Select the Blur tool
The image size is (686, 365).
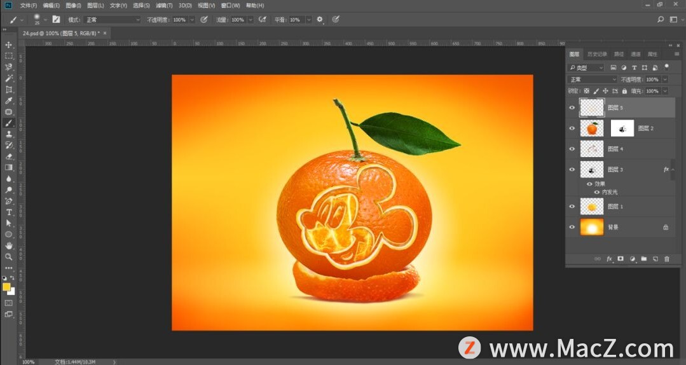coord(8,179)
